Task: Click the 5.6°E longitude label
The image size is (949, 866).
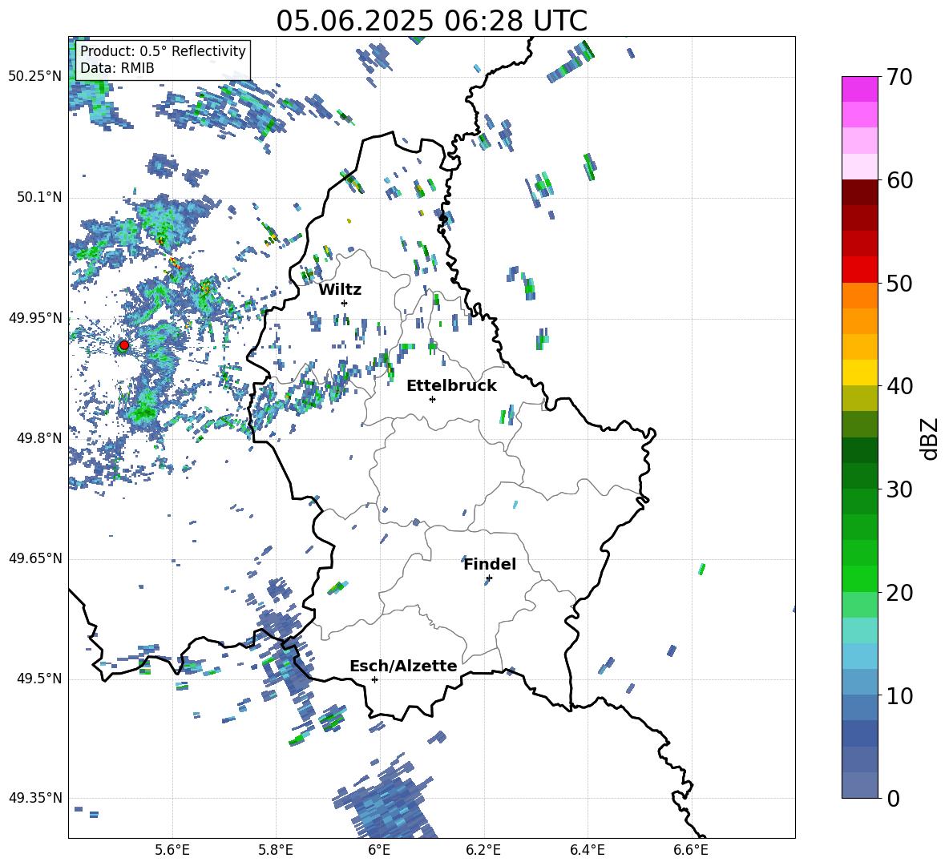Action: pos(172,851)
